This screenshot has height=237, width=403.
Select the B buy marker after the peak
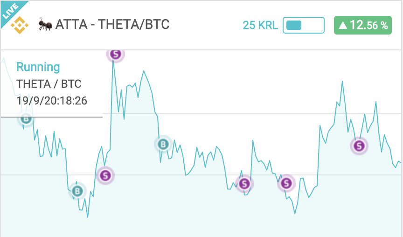163,144
